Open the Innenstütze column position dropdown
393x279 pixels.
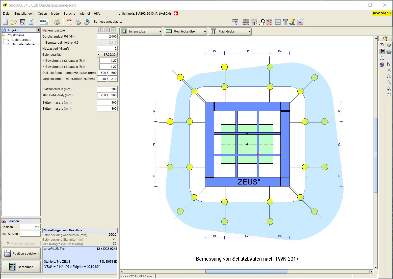click(141, 32)
